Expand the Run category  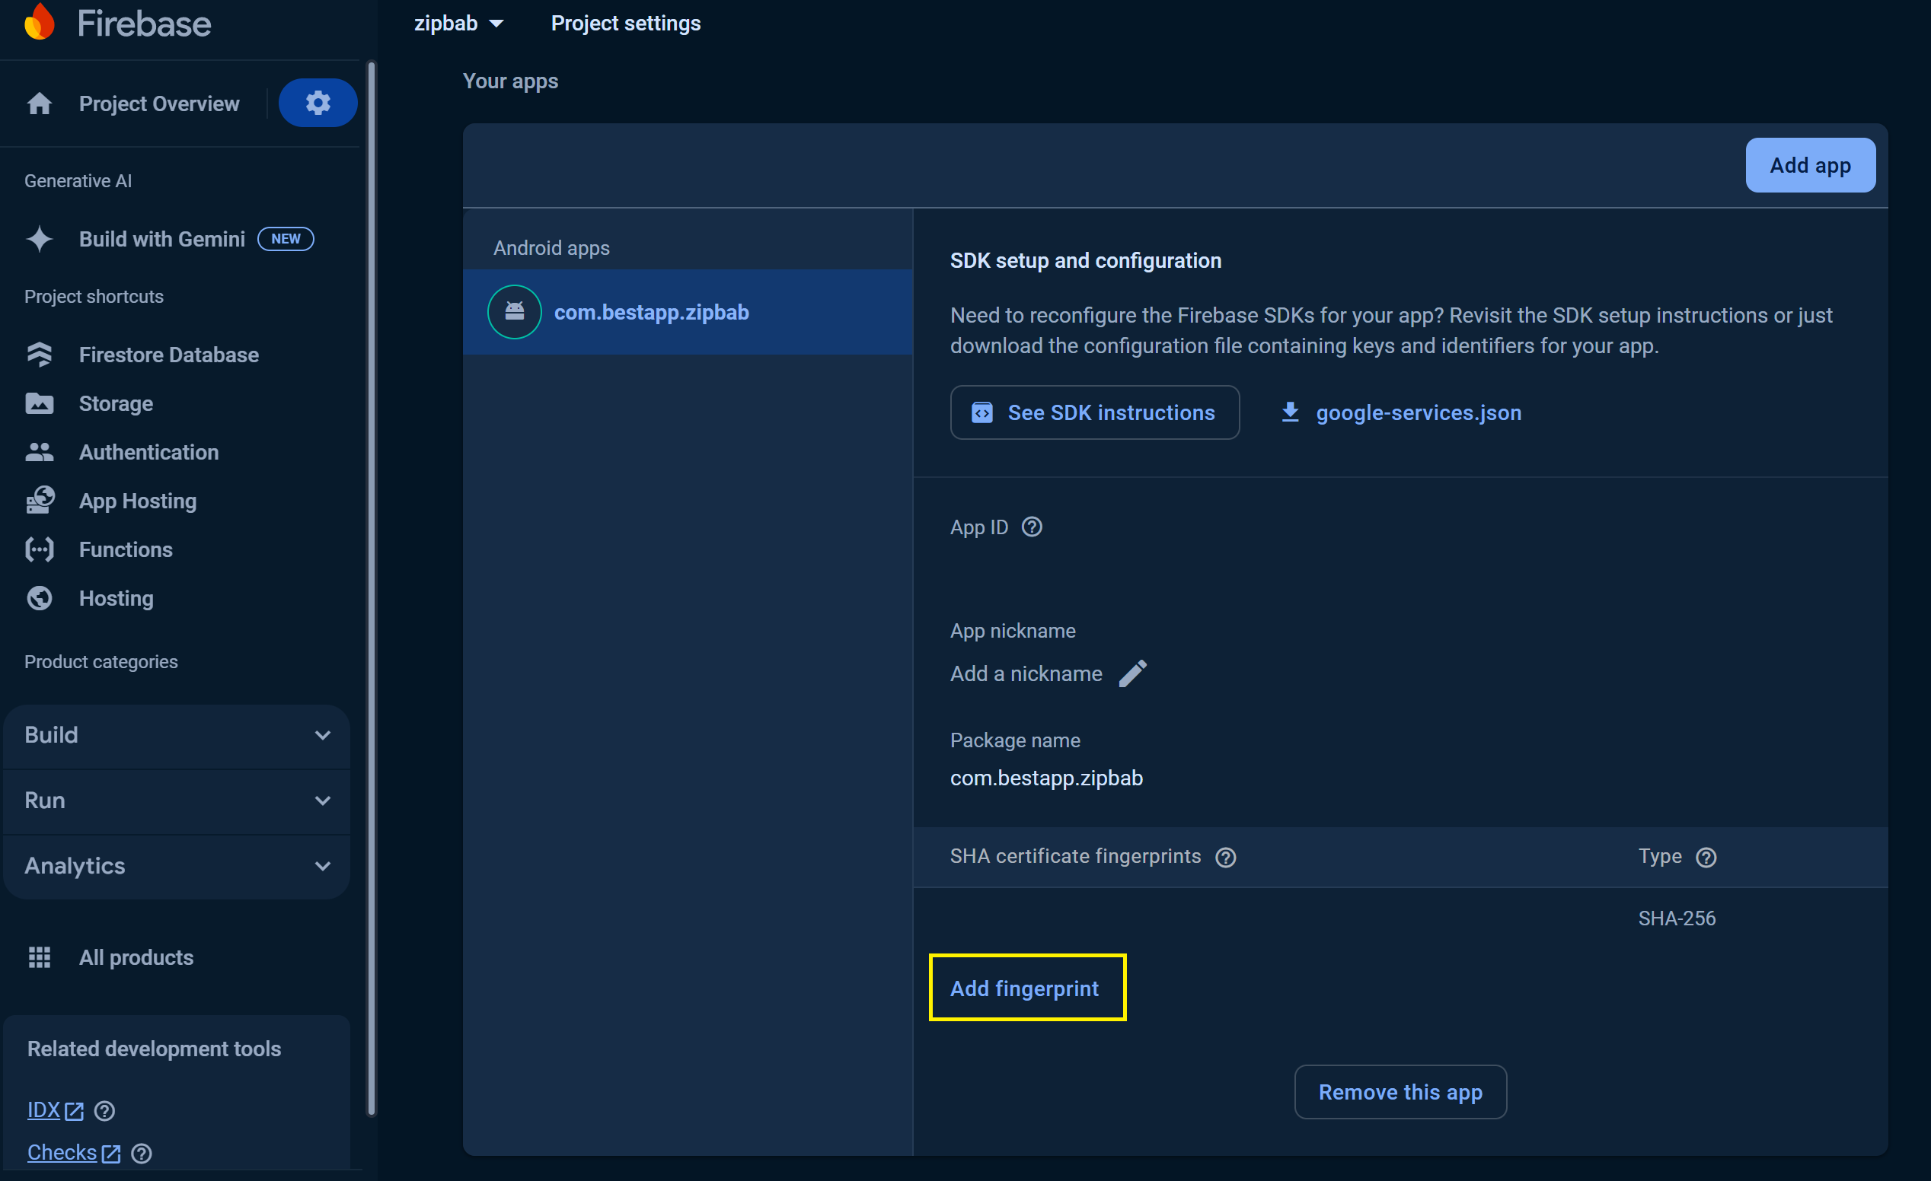pos(177,801)
